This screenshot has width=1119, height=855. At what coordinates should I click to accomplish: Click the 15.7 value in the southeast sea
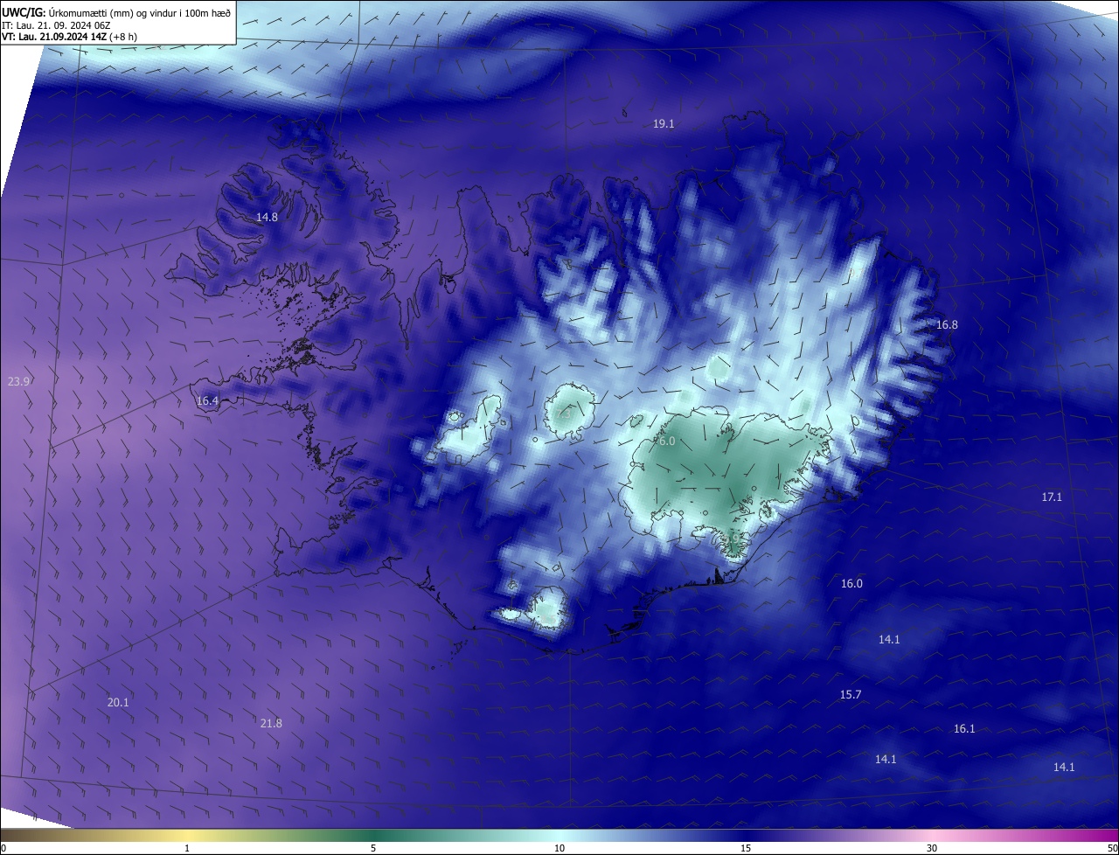(851, 694)
